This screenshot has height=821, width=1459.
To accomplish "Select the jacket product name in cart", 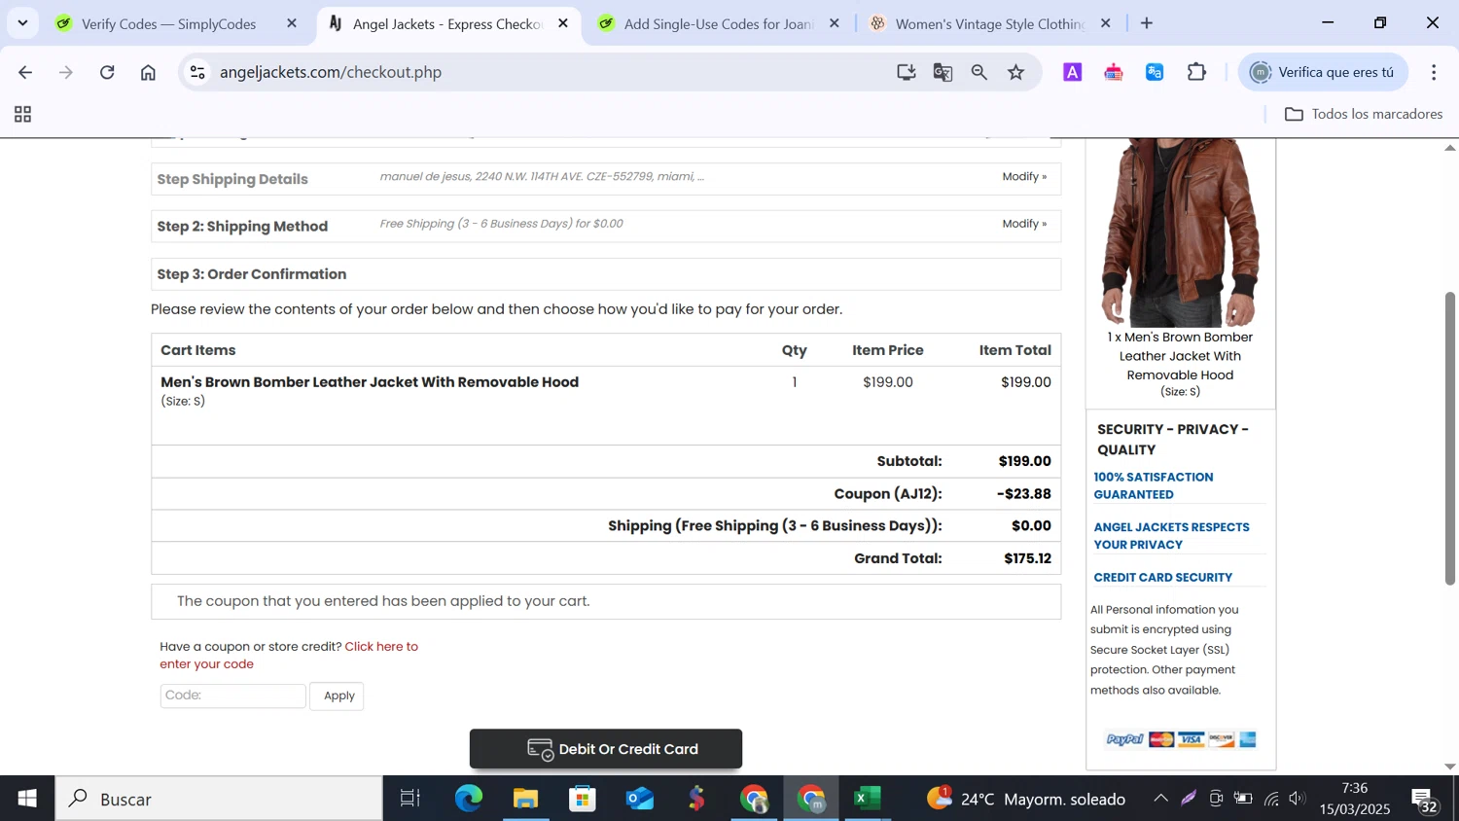I will click(370, 382).
